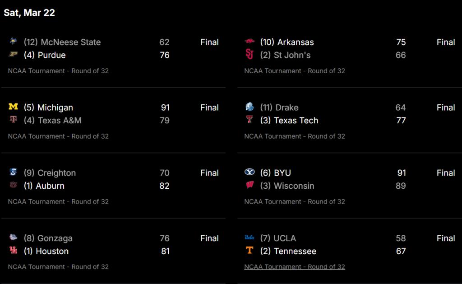Click the Texas Tech team logo

click(249, 120)
